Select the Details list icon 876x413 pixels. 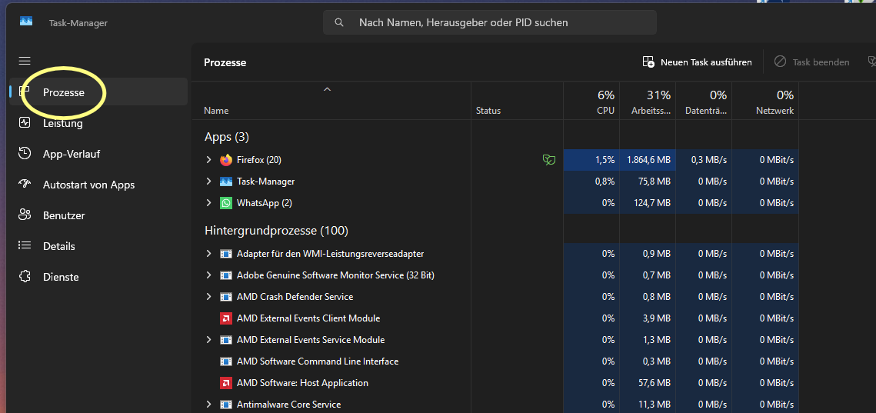[x=25, y=246]
